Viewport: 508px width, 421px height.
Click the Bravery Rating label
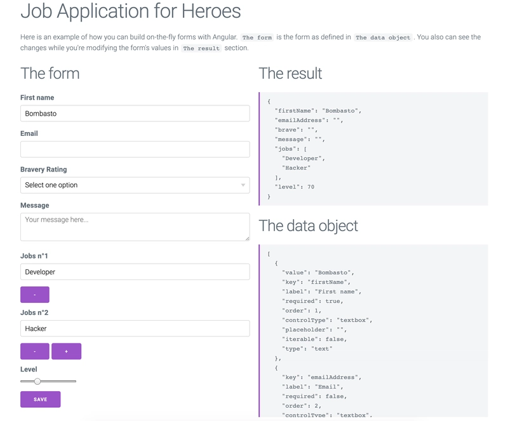pos(44,170)
